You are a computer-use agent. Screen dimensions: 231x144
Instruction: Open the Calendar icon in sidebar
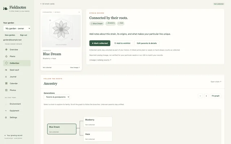click(x=6, y=83)
